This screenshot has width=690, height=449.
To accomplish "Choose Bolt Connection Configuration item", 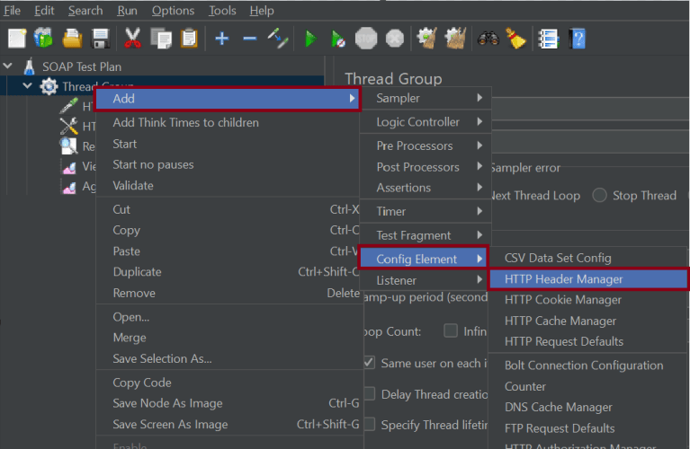I will click(588, 365).
